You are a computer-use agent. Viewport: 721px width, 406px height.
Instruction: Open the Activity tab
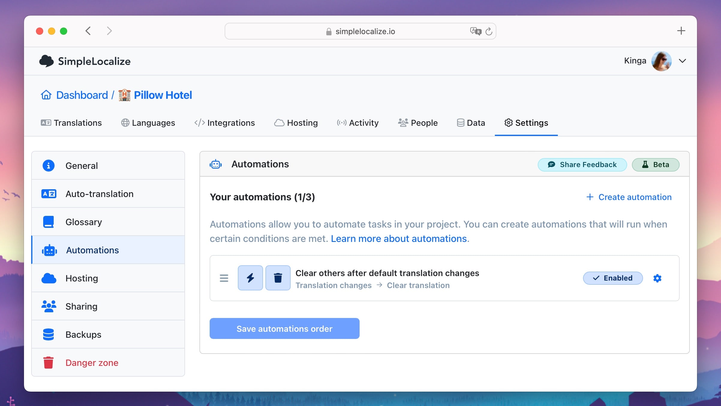[x=358, y=123]
